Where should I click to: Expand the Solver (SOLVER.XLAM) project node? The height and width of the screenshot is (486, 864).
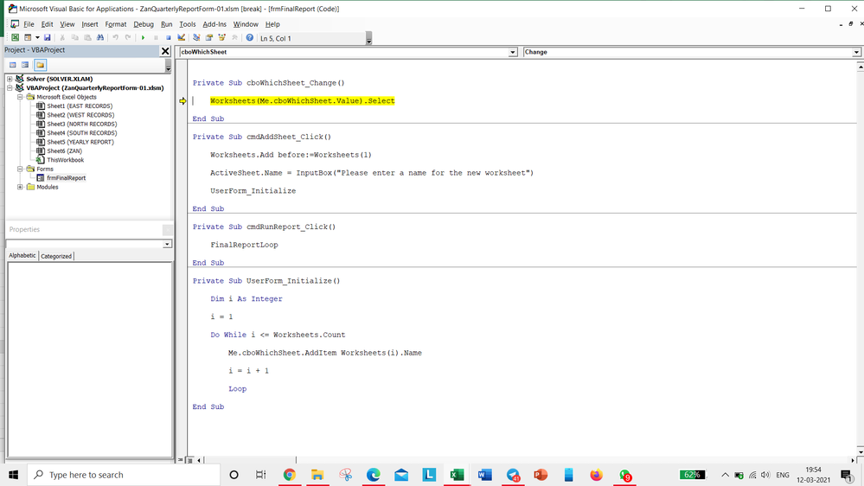pos(10,79)
